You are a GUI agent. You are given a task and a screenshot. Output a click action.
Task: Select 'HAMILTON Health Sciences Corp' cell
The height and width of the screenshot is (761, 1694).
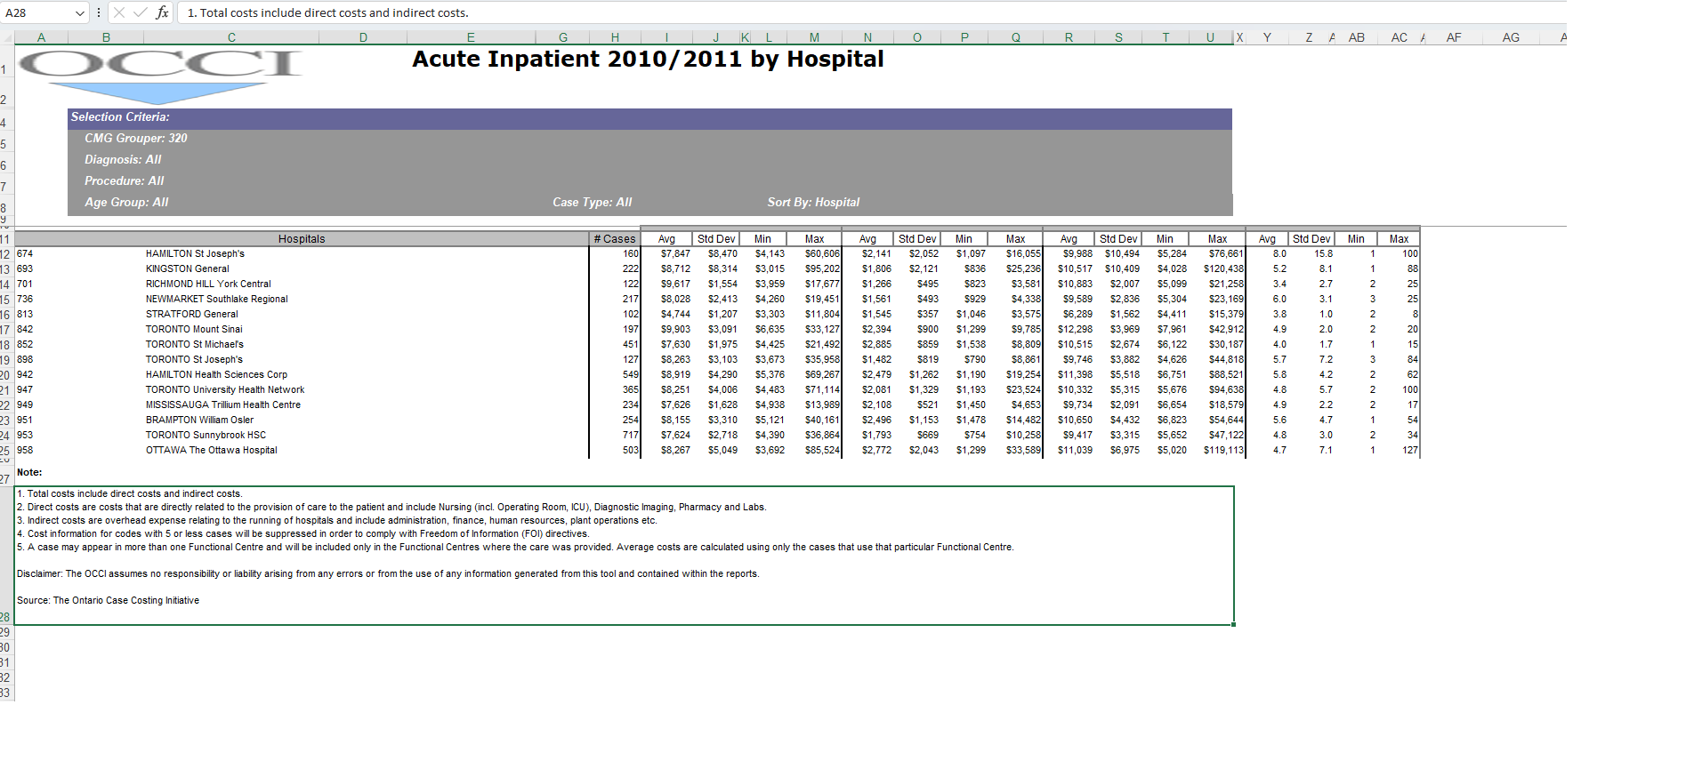click(216, 375)
